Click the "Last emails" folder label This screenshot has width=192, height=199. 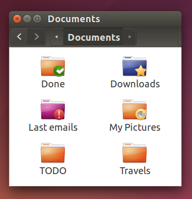pos(53,128)
